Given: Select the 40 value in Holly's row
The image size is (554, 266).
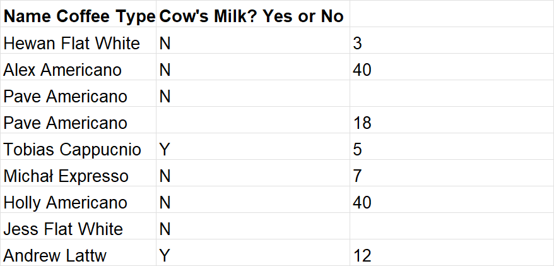Looking at the screenshot, I should pos(362,203).
